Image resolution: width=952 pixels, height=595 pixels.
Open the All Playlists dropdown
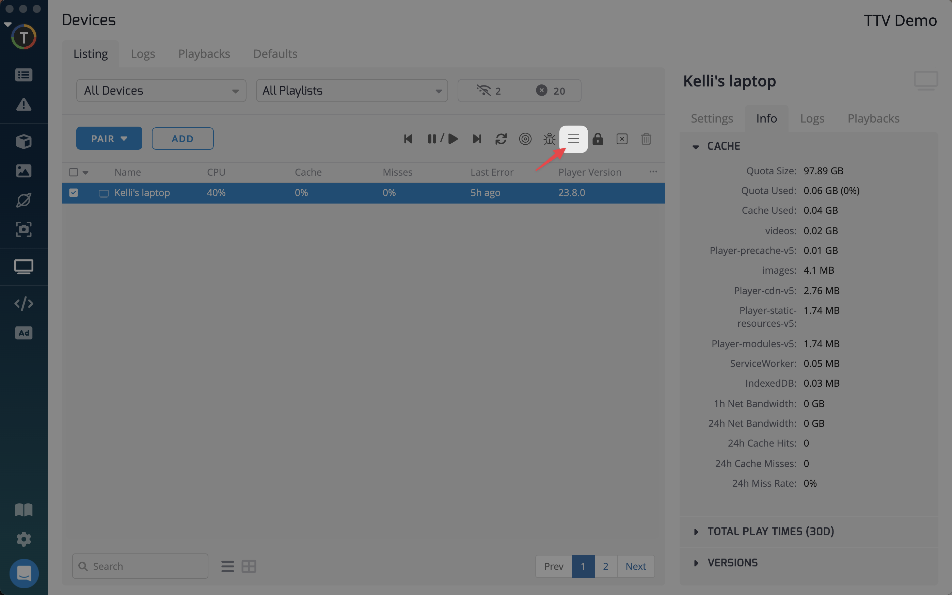tap(351, 91)
